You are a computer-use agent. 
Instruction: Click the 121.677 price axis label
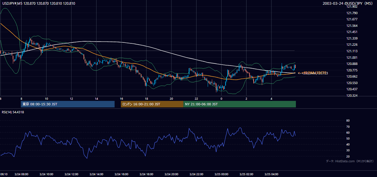click(x=352, y=19)
